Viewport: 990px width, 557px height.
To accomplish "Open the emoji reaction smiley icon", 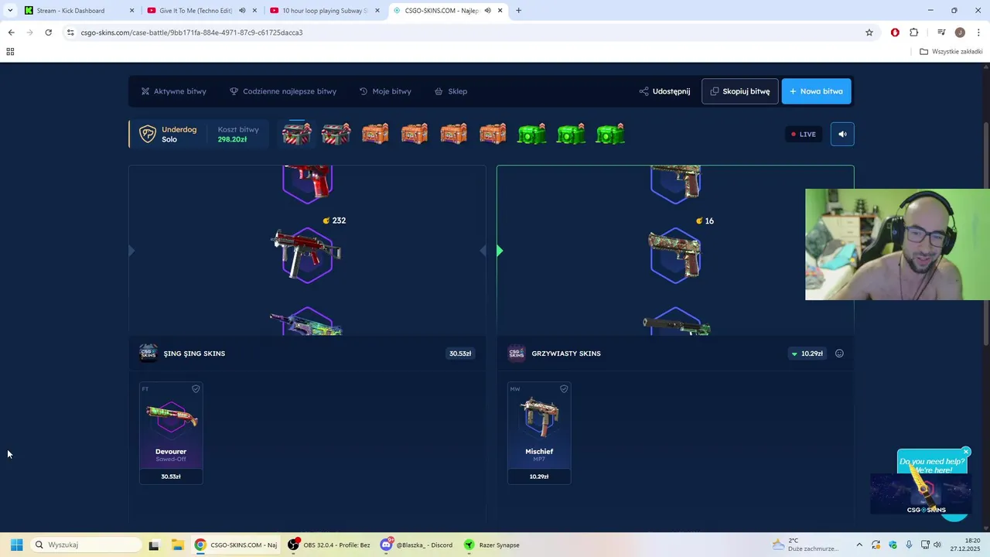I will pyautogui.click(x=839, y=354).
